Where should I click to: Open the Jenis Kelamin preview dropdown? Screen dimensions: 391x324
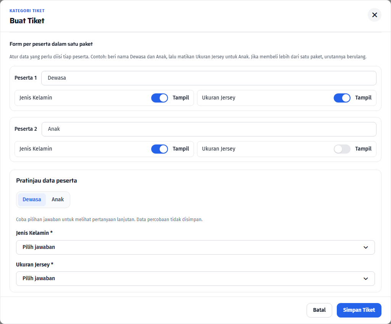coord(195,247)
